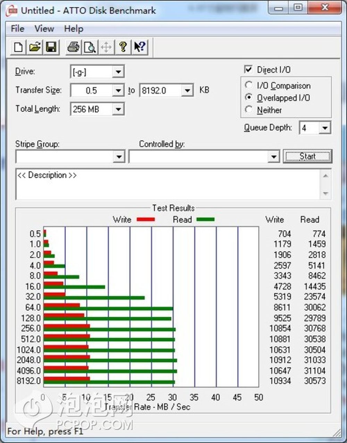Minimize the ATTO Disk Benchmark window
Screen dimensions: 347x443
pyautogui.click(x=278, y=8)
